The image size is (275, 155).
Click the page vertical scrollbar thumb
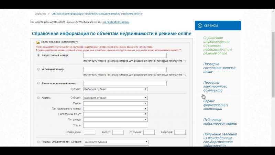point(273,64)
